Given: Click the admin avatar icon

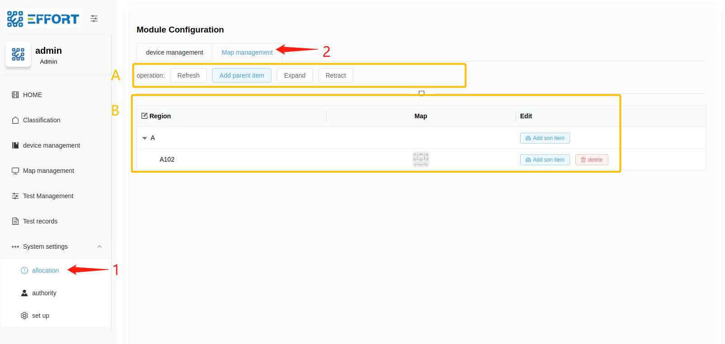Looking at the screenshot, I should pos(18,54).
